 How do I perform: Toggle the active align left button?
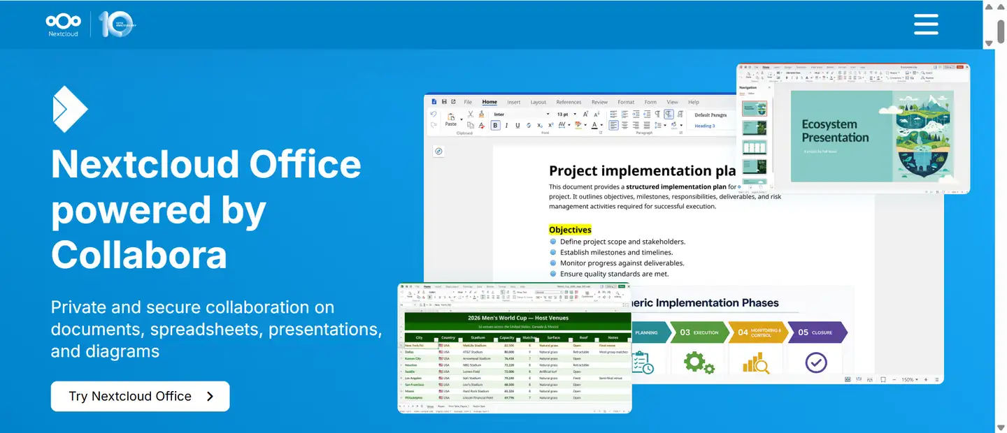pos(613,126)
